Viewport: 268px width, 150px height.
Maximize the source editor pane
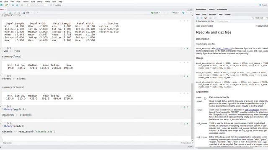point(191,10)
